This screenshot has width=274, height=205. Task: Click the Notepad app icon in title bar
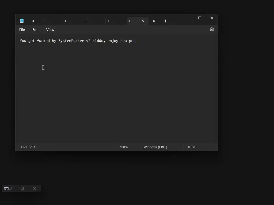tap(22, 21)
